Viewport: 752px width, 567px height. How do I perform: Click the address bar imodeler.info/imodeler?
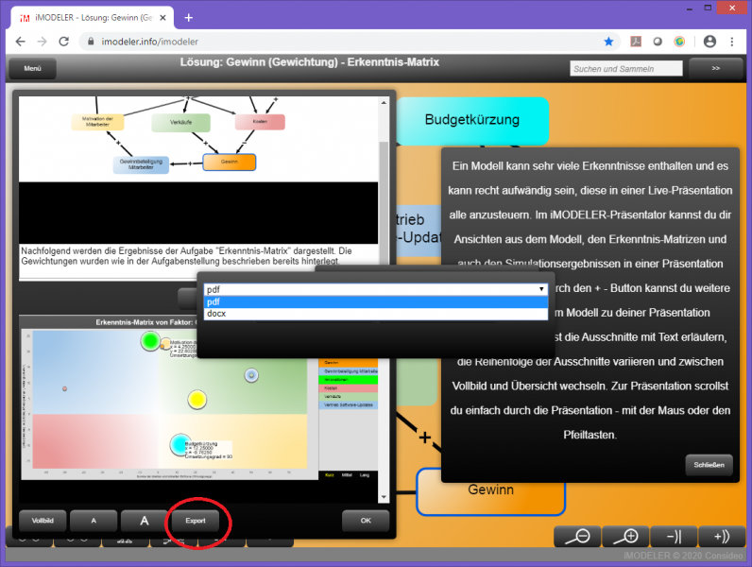pos(149,42)
